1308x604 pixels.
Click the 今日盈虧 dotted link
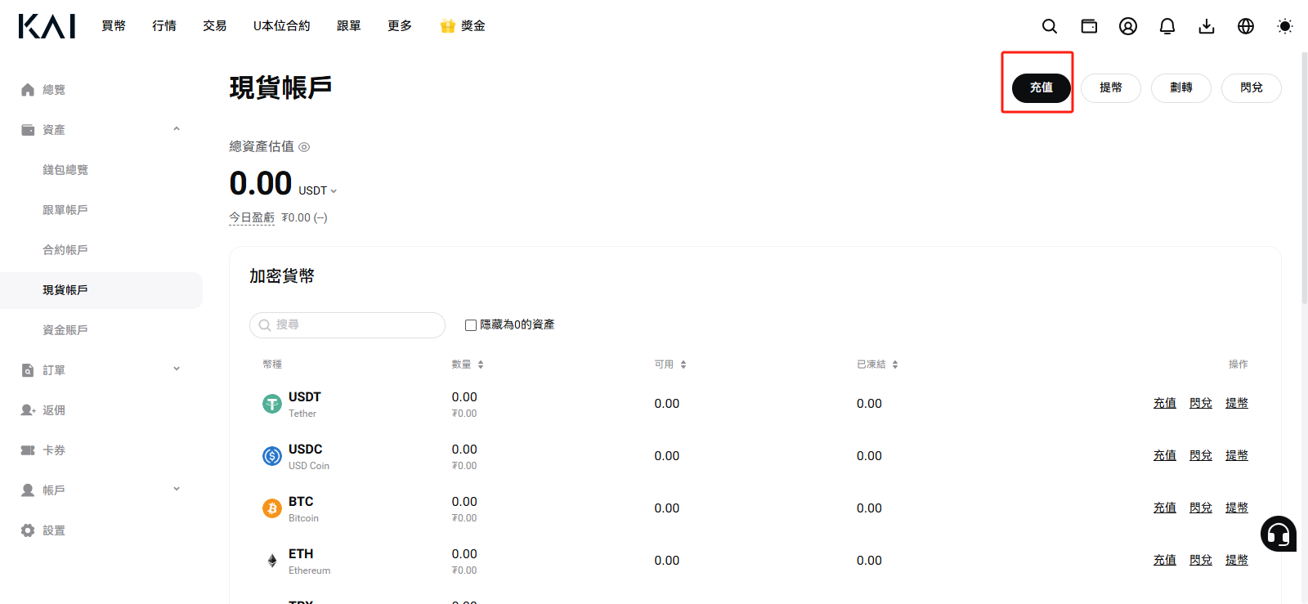252,217
